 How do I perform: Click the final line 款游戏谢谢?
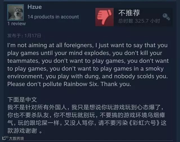click(22, 131)
